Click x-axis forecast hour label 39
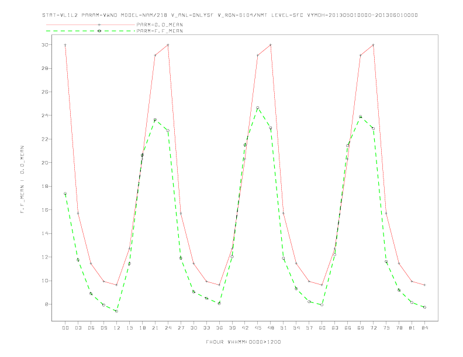Viewport: 463px width, 357px height. pyautogui.click(x=232, y=328)
